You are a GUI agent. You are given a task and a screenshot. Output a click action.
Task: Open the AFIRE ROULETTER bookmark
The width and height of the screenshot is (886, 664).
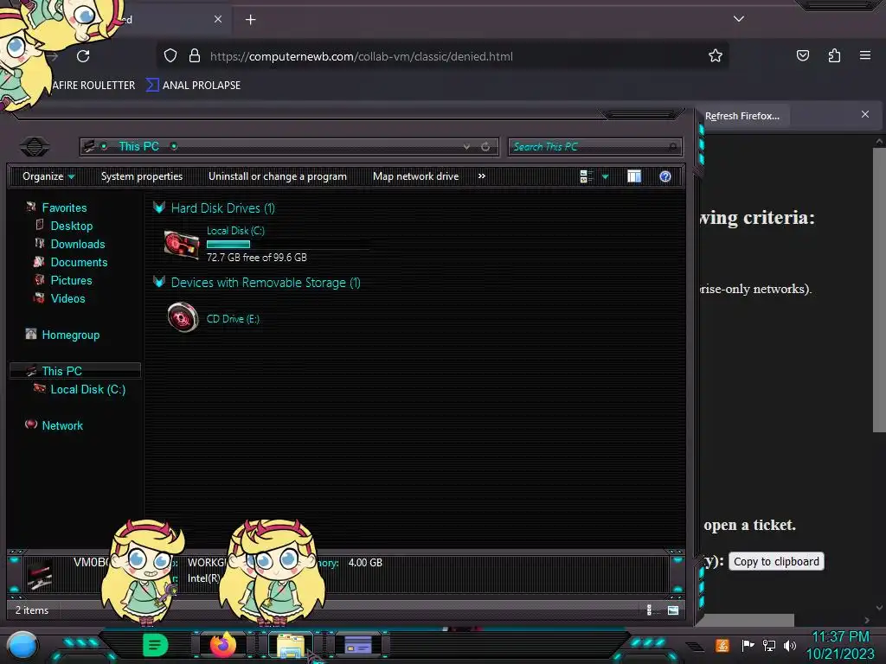click(93, 86)
